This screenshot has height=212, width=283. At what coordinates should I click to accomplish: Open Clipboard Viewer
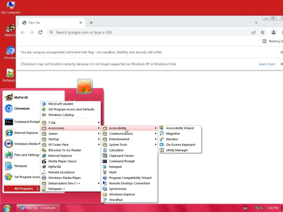click(129, 156)
